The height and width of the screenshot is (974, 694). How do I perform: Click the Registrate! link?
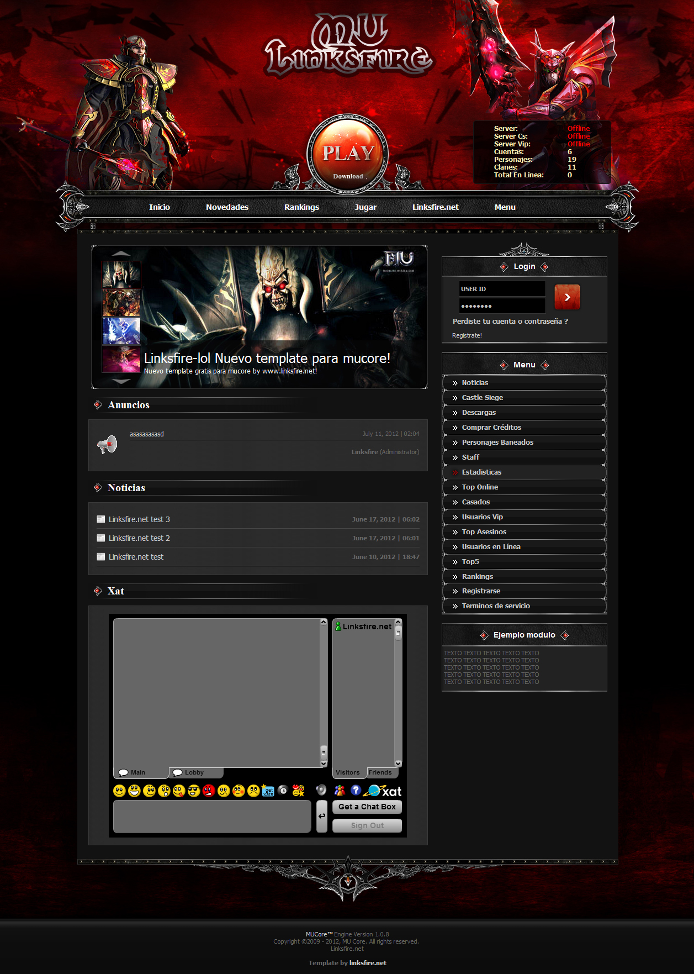[467, 335]
